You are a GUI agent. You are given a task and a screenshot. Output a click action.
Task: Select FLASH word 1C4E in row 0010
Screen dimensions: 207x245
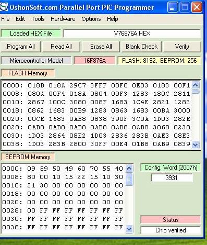(140, 102)
